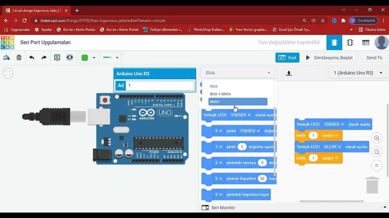Screen dimensions: 389x218
Task: Open Okuma listesi reading list
Action: pos(372,30)
